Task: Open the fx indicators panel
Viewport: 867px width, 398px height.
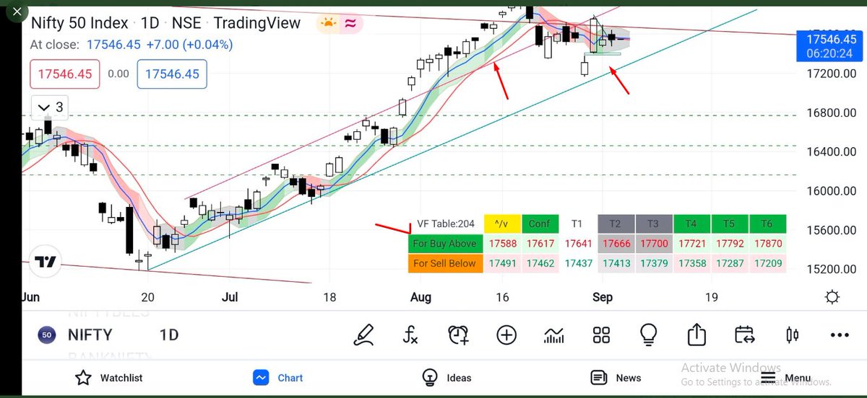Action: click(x=410, y=335)
